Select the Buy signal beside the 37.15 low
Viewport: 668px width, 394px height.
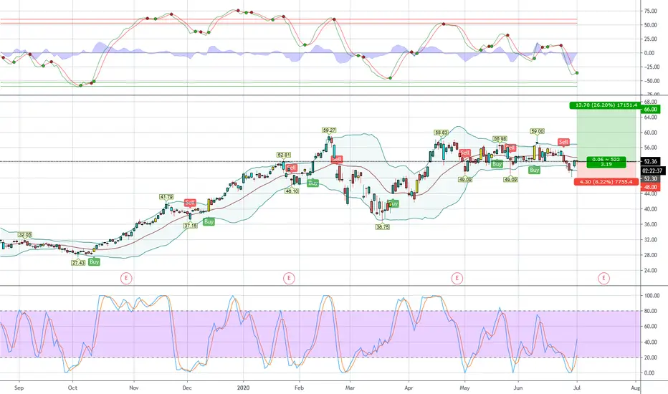(209, 221)
